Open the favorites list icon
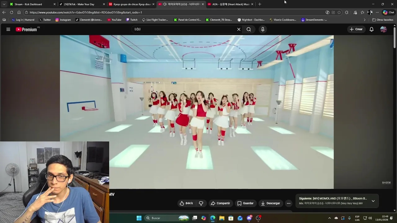The width and height of the screenshot is (397, 223). [x=362, y=12]
